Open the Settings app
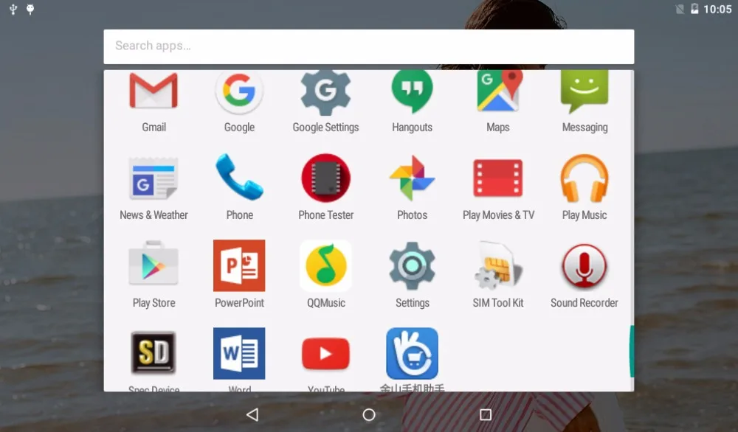 412,265
